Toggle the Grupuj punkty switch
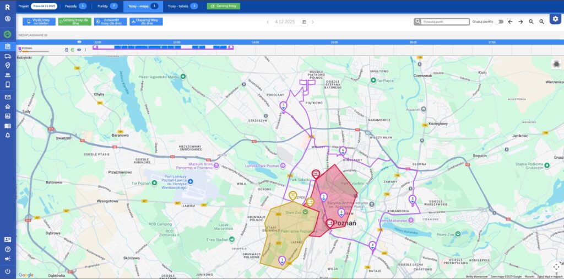 pos(498,22)
